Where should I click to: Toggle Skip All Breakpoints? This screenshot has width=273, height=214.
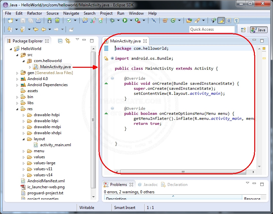click(x=154, y=21)
